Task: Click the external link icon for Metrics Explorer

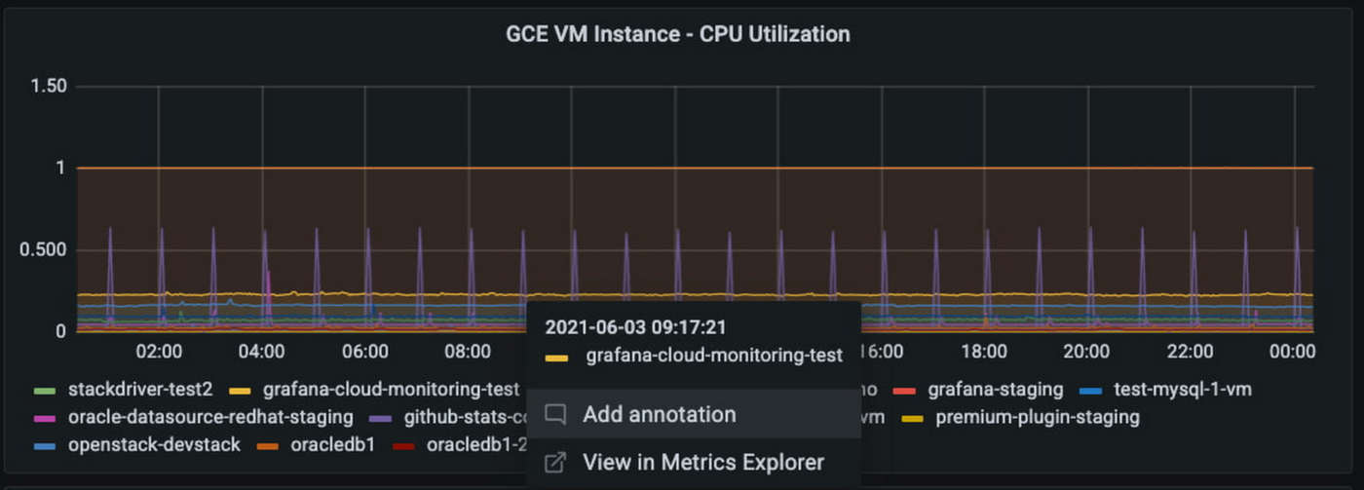Action: [x=555, y=462]
